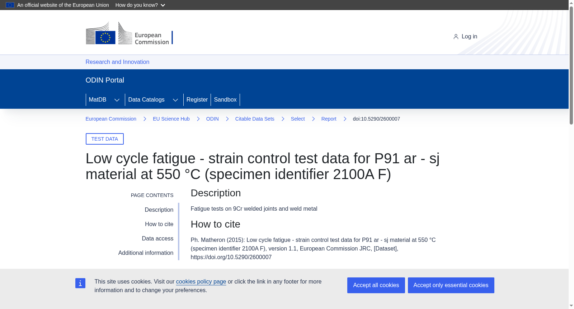Go to ODIN breadcrumb
Viewport: 574px width, 309px height.
click(x=212, y=119)
